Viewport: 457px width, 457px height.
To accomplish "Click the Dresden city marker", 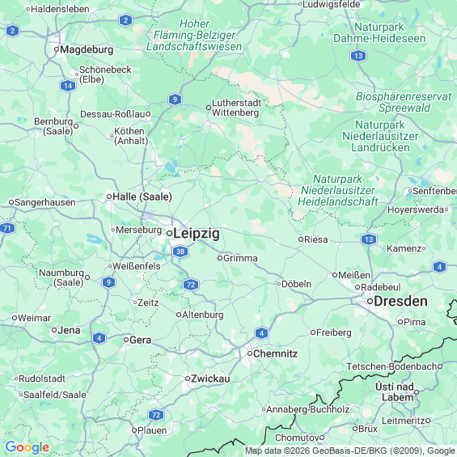I will tap(370, 302).
